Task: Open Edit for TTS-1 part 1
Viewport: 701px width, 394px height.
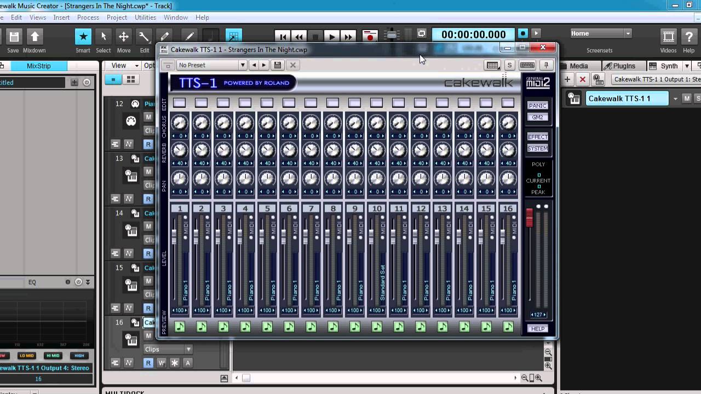Action: 179,102
